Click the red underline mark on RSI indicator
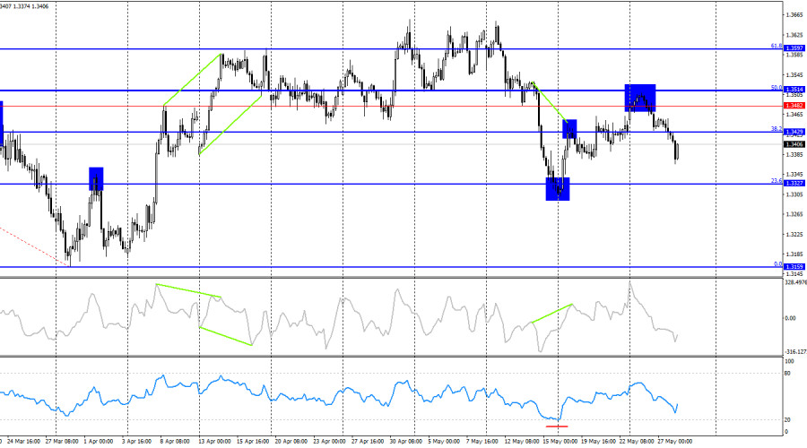This screenshot has height=448, width=807. point(557,426)
